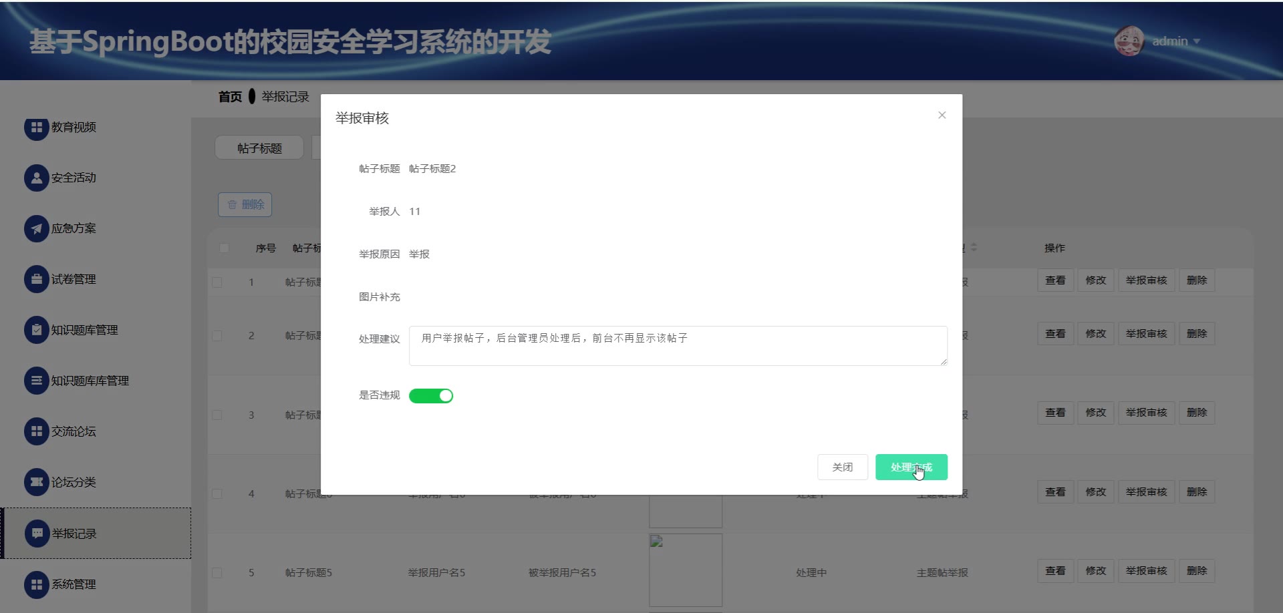Click 举报审核 for row 4

click(x=1147, y=492)
